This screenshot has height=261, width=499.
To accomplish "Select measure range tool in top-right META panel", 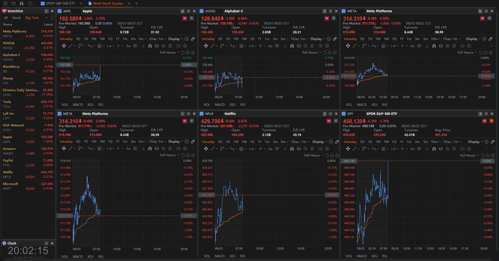I will pos(393,46).
